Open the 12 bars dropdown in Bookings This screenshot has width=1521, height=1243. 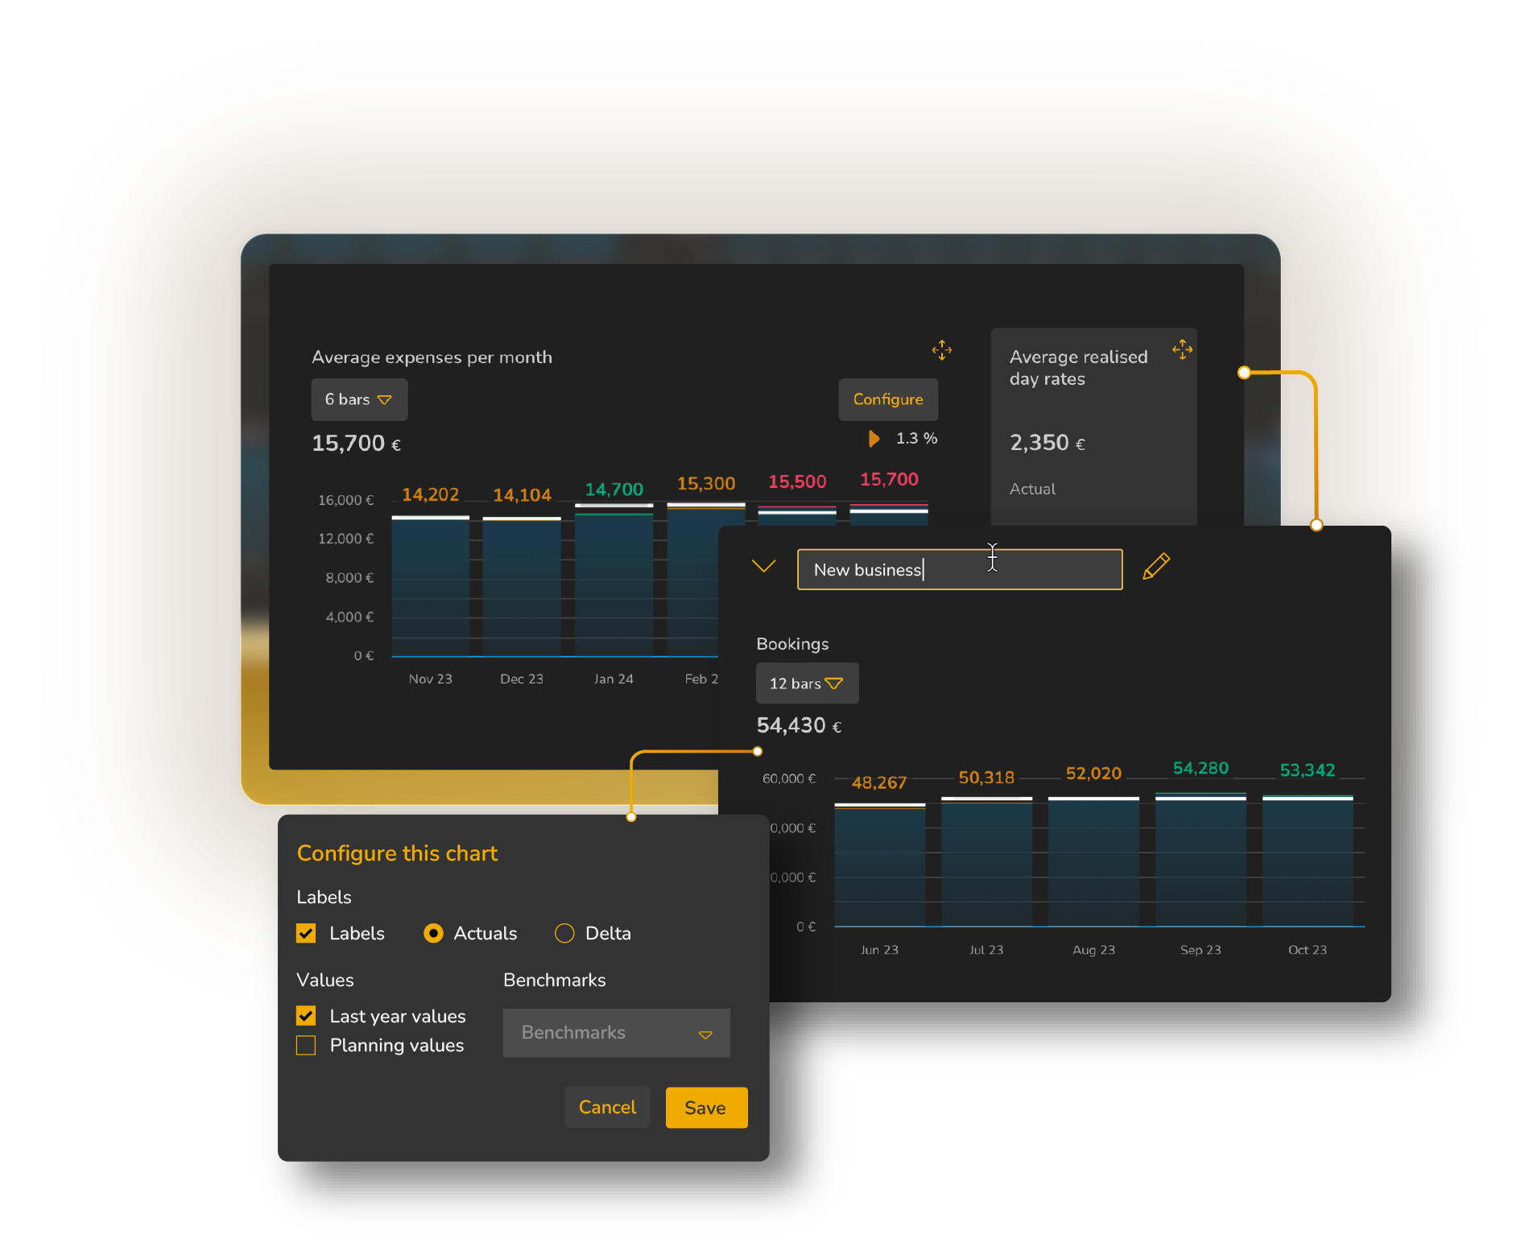(x=806, y=683)
